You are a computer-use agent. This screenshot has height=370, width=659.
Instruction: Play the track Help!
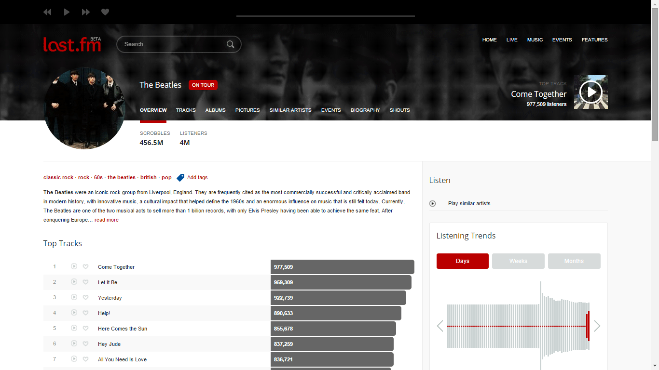[x=74, y=313]
